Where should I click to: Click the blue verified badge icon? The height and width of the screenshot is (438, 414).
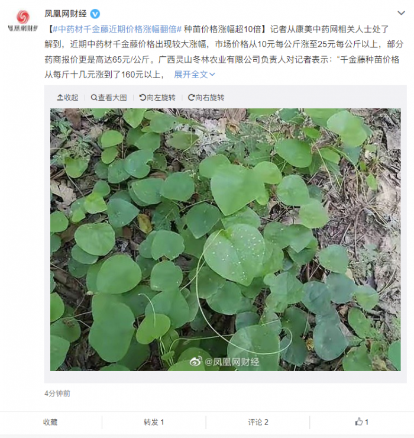[95, 14]
